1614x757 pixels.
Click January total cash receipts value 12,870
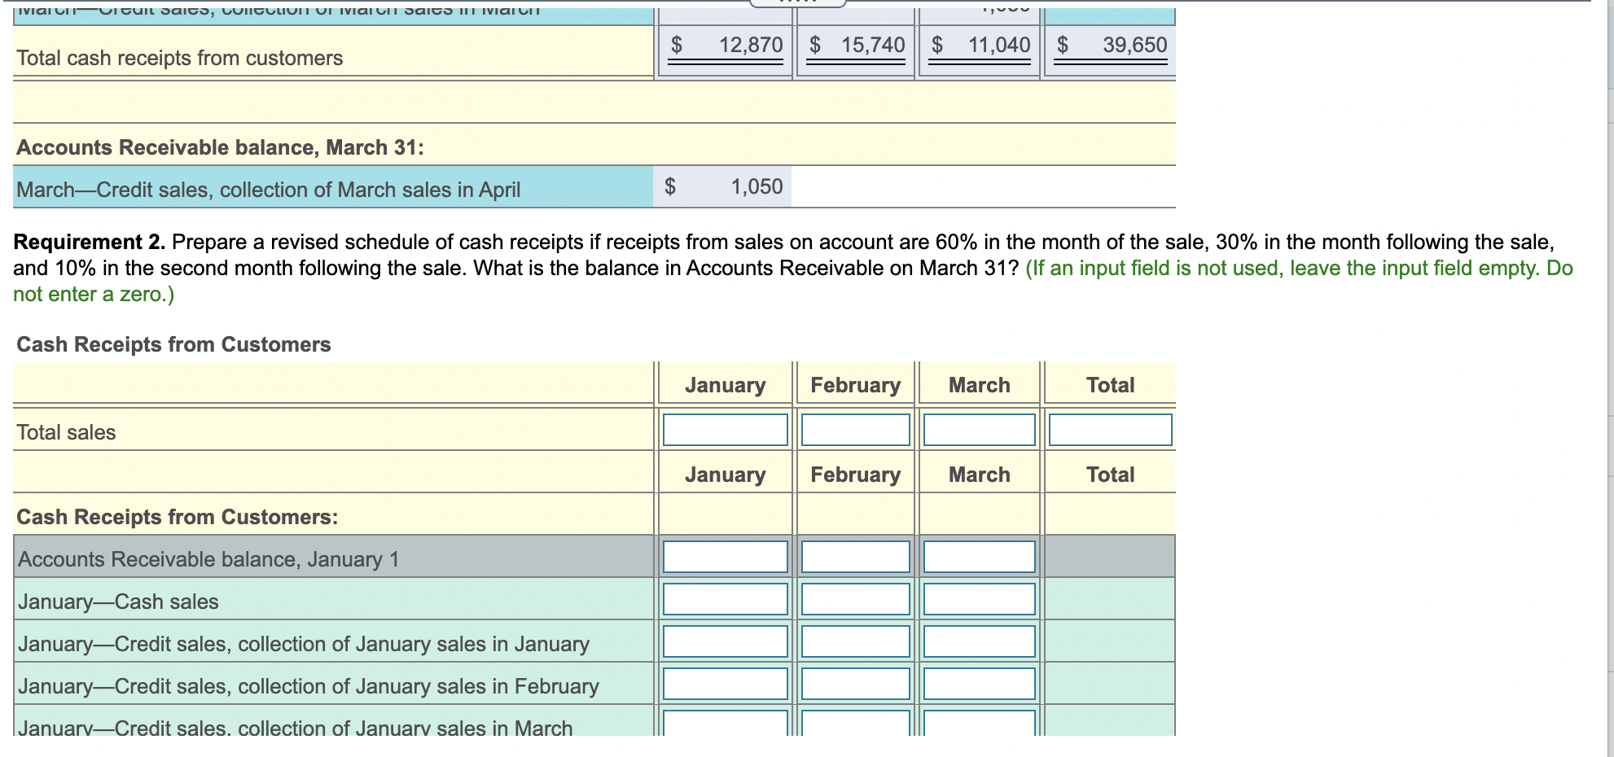(x=751, y=45)
